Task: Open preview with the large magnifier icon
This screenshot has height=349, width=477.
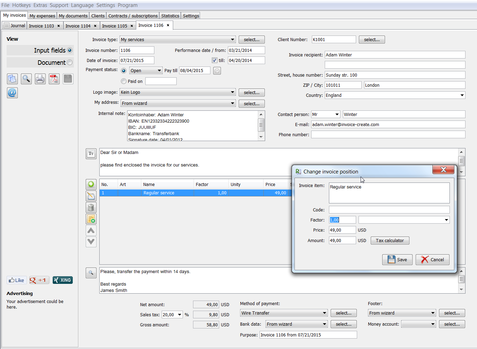Action: click(x=26, y=79)
